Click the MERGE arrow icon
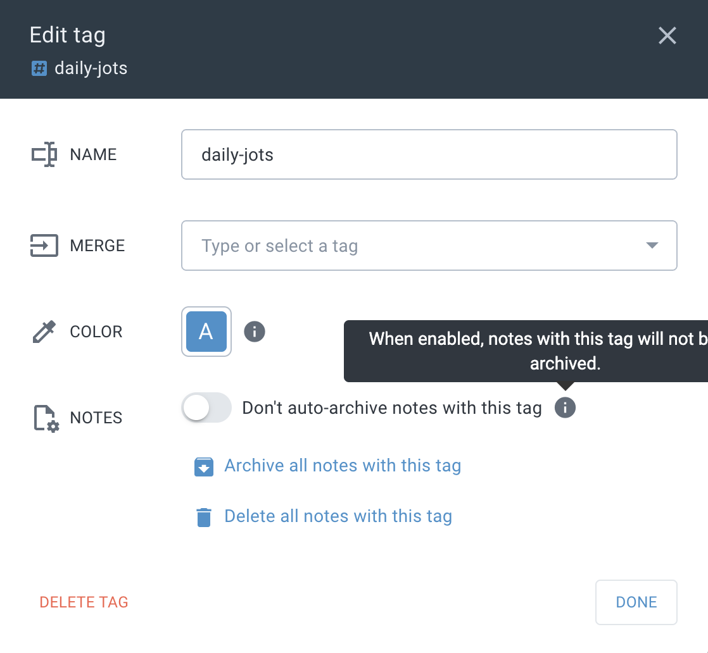Screen dimensions: 708x653 (x=44, y=246)
